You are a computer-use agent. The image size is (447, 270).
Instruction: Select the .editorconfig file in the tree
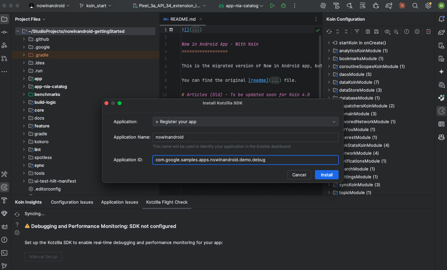[47, 189]
